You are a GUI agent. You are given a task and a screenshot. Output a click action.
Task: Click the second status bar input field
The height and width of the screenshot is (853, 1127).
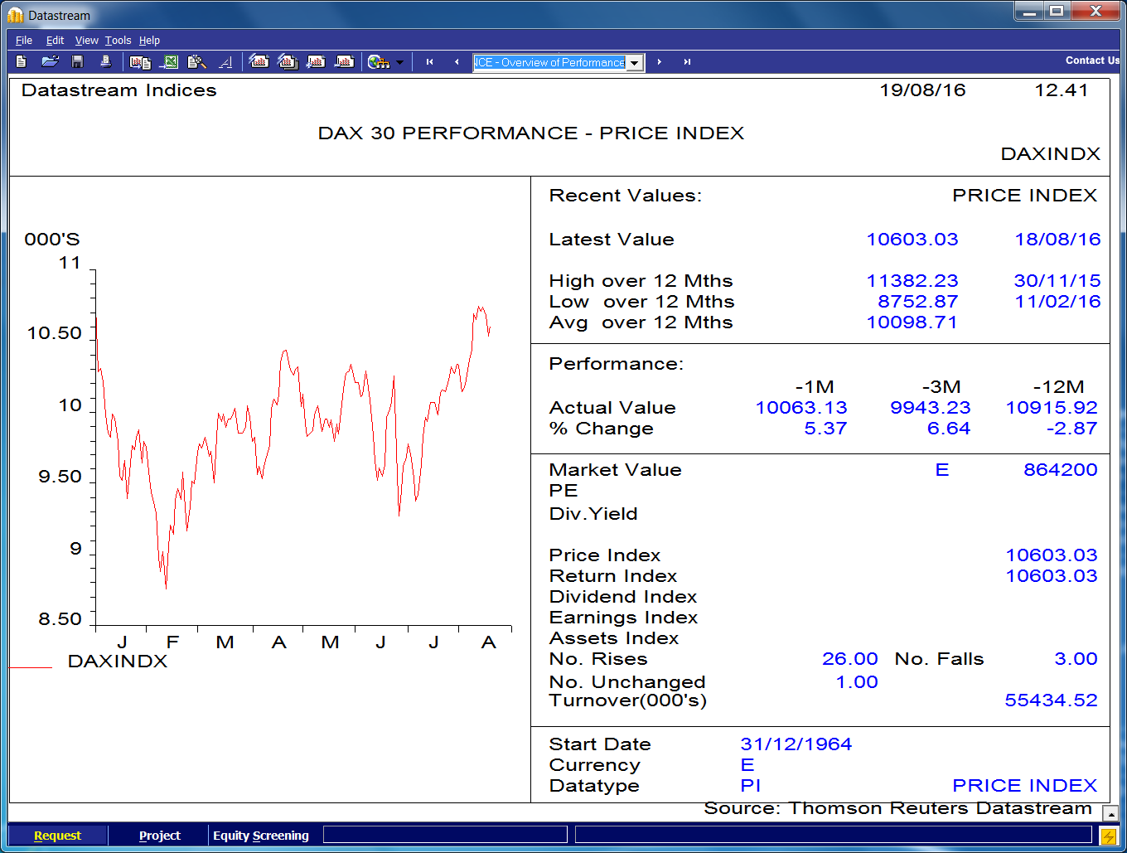point(834,834)
